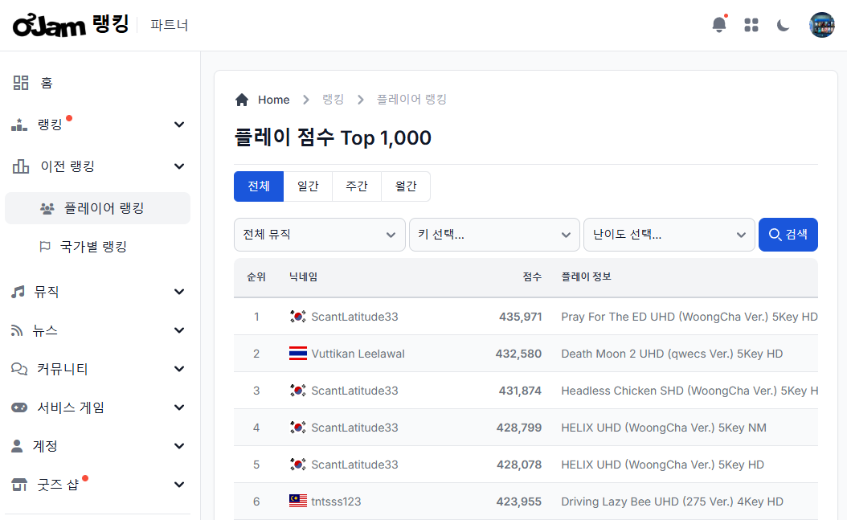Screen dimensions: 847x520
Task: Open the 난이도 선택 dropdown
Action: point(669,235)
